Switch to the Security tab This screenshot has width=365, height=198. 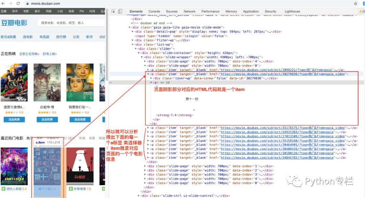click(x=270, y=11)
